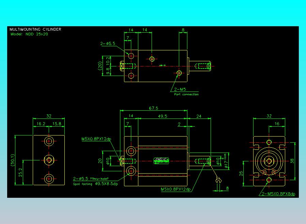The image size is (306, 224).
Task: Click the MULTIMOUNTING CYLINDER title text
Action: pos(35,29)
